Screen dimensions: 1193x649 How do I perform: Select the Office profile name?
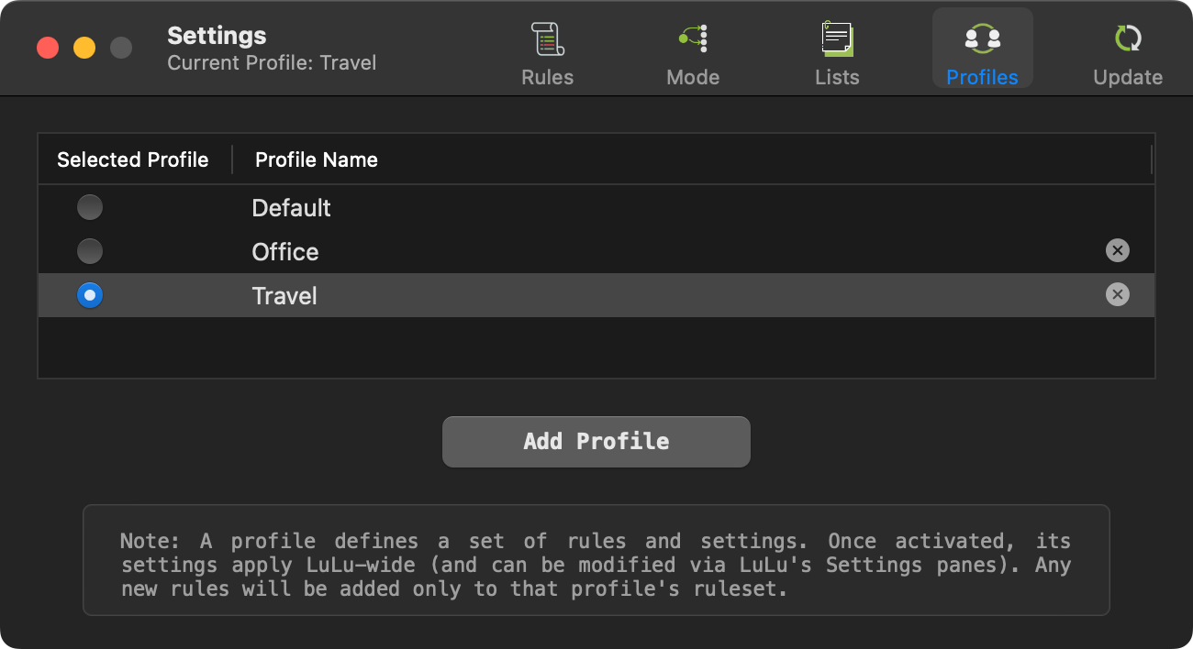pos(285,252)
